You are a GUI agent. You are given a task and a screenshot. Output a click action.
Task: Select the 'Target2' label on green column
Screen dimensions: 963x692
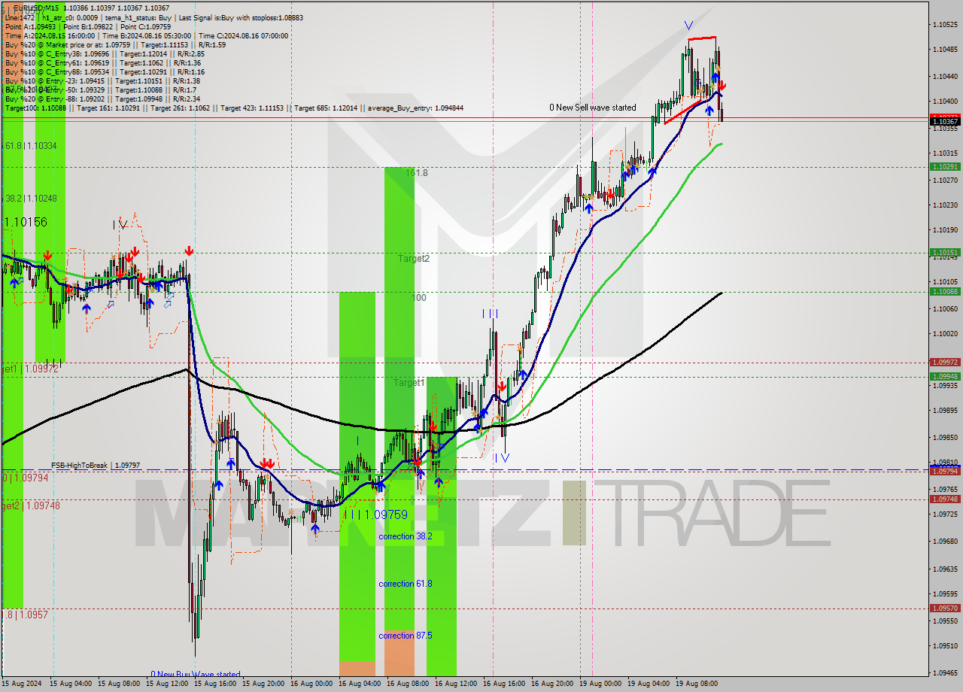[x=414, y=259]
